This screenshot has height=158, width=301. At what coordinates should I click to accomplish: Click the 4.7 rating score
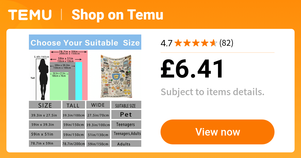tap(166, 43)
